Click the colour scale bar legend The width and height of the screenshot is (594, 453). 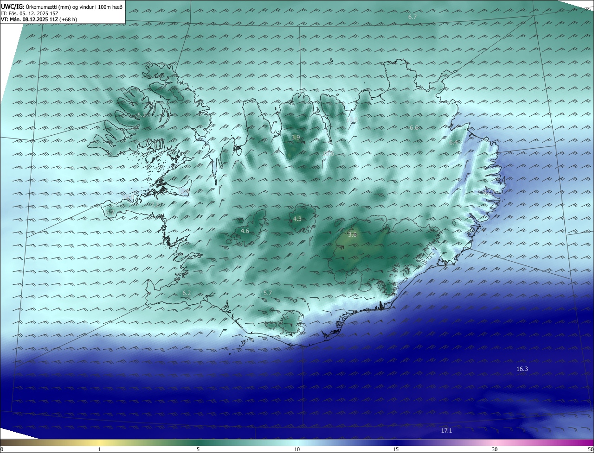point(297,443)
